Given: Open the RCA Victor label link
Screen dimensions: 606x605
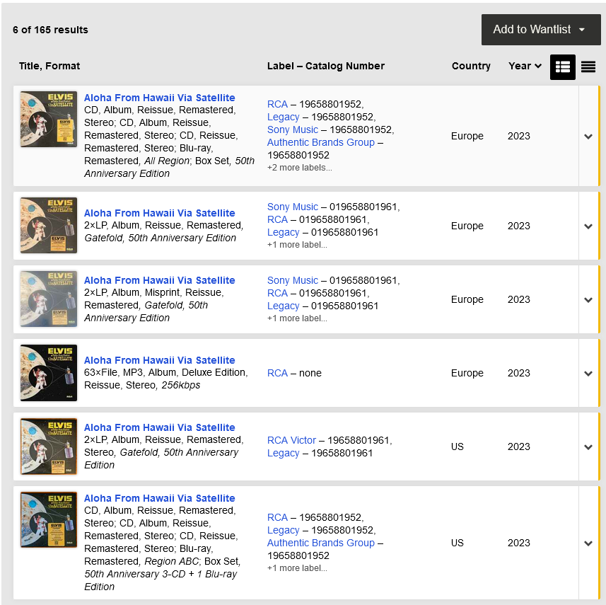Looking at the screenshot, I should click(291, 440).
